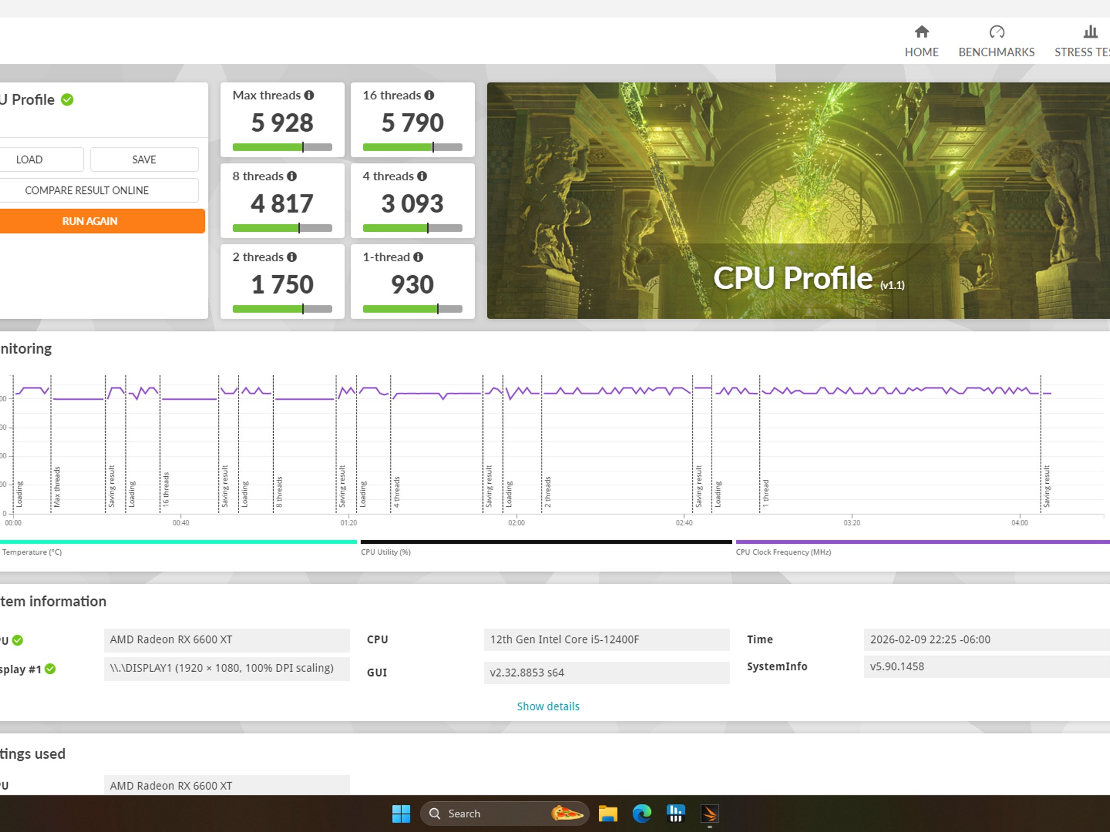Click the 1-thread score bar
The height and width of the screenshot is (832, 1110).
(412, 309)
